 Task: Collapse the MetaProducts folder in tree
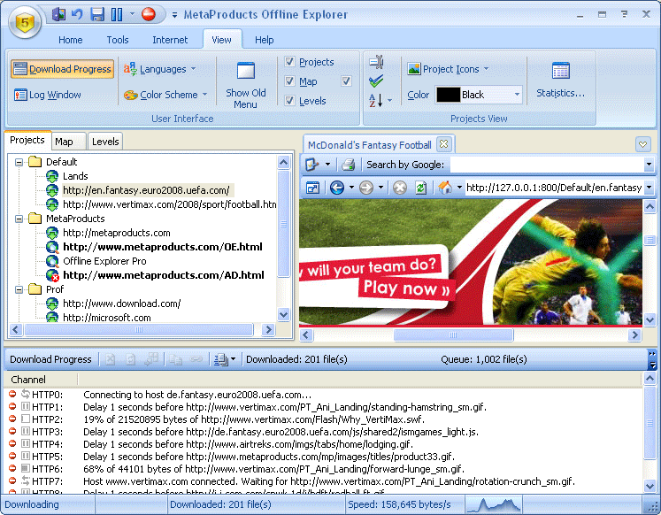coord(19,219)
